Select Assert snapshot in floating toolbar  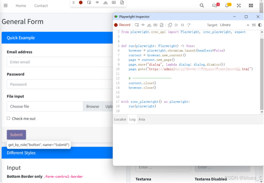[122, 2]
